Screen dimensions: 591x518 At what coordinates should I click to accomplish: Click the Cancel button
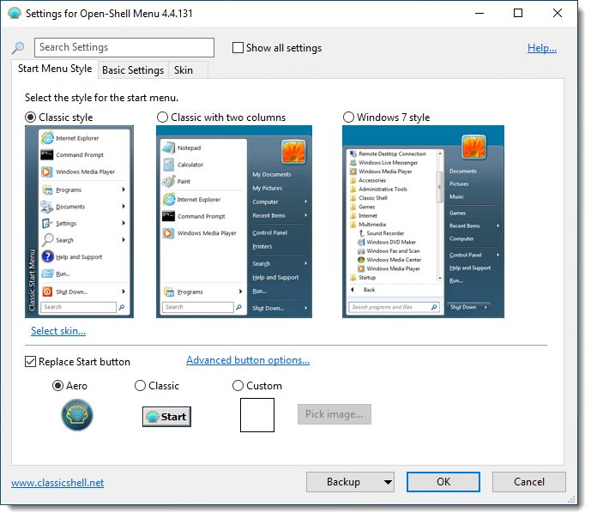click(528, 482)
